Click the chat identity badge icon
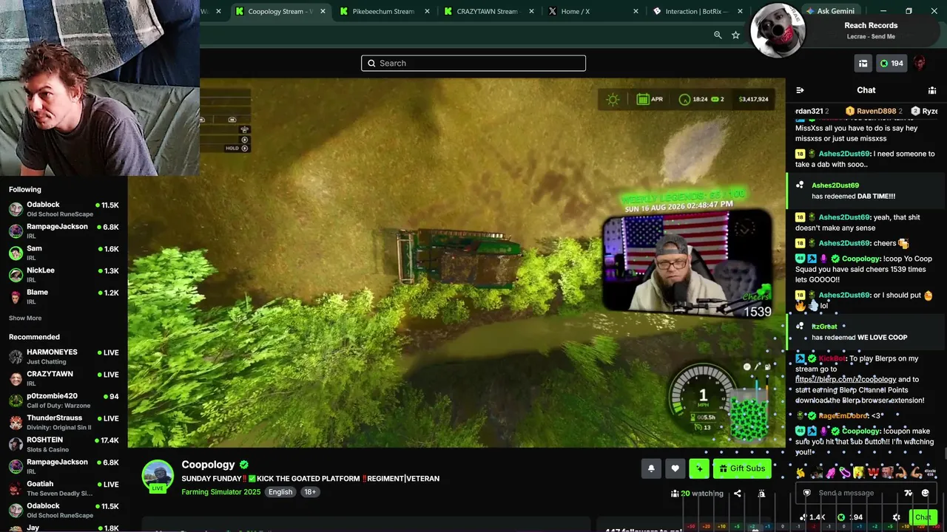947x532 pixels. (x=806, y=493)
